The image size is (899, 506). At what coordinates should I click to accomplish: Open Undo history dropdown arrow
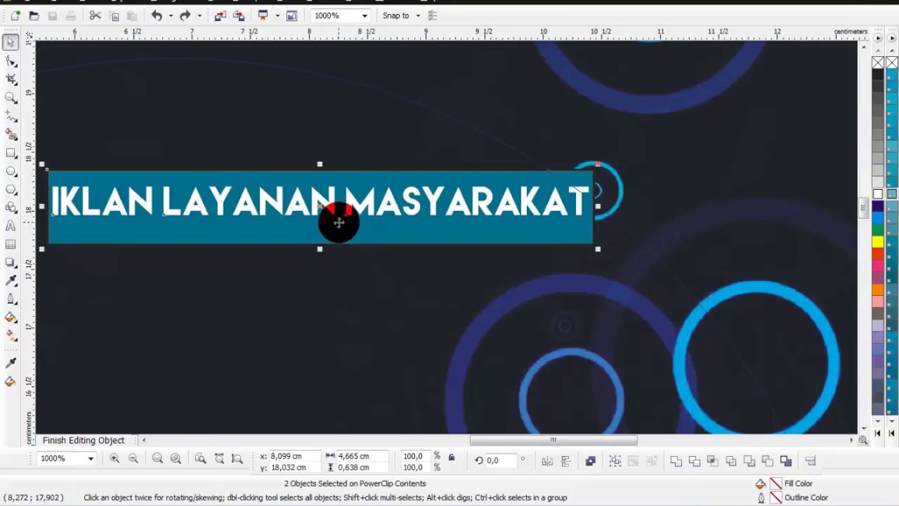[x=170, y=15]
